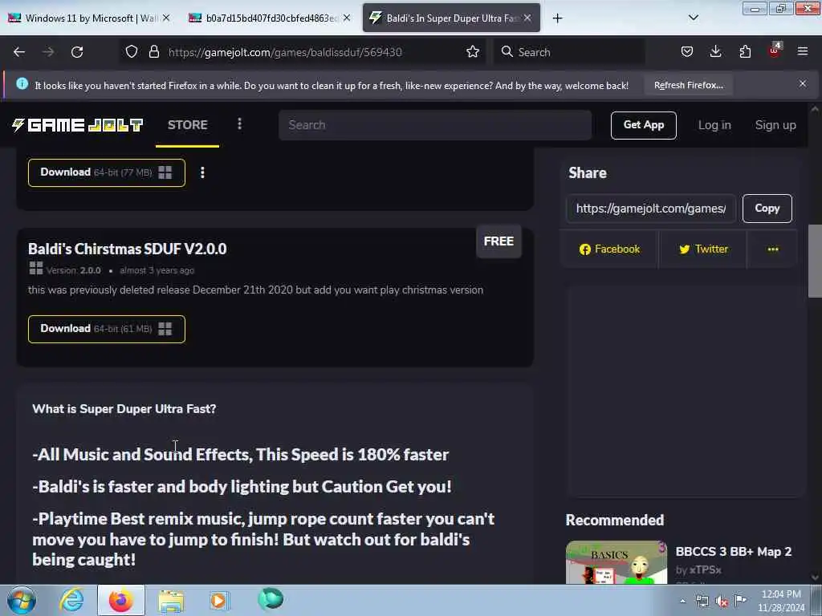Open the extensions puzzle icon
This screenshot has height=616, width=822.
(x=745, y=52)
